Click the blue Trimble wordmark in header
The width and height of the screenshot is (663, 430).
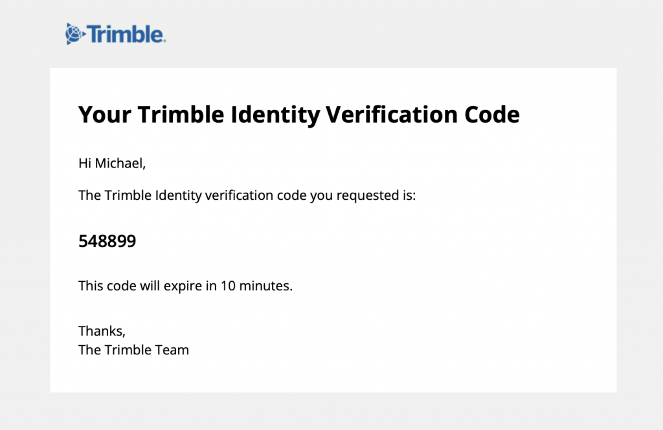[126, 34]
